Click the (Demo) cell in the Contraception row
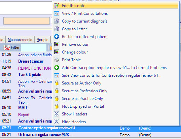Screen dimensions: 181x139 [145, 128]
